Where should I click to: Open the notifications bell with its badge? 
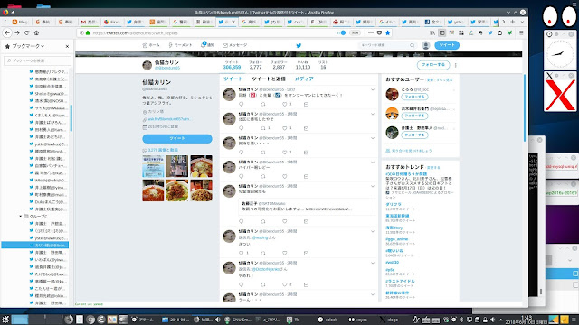click(203, 44)
